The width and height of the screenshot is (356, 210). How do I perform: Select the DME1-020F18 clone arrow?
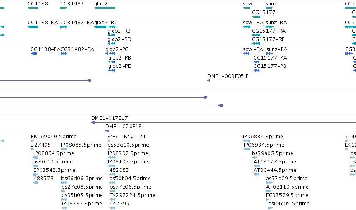107,131
